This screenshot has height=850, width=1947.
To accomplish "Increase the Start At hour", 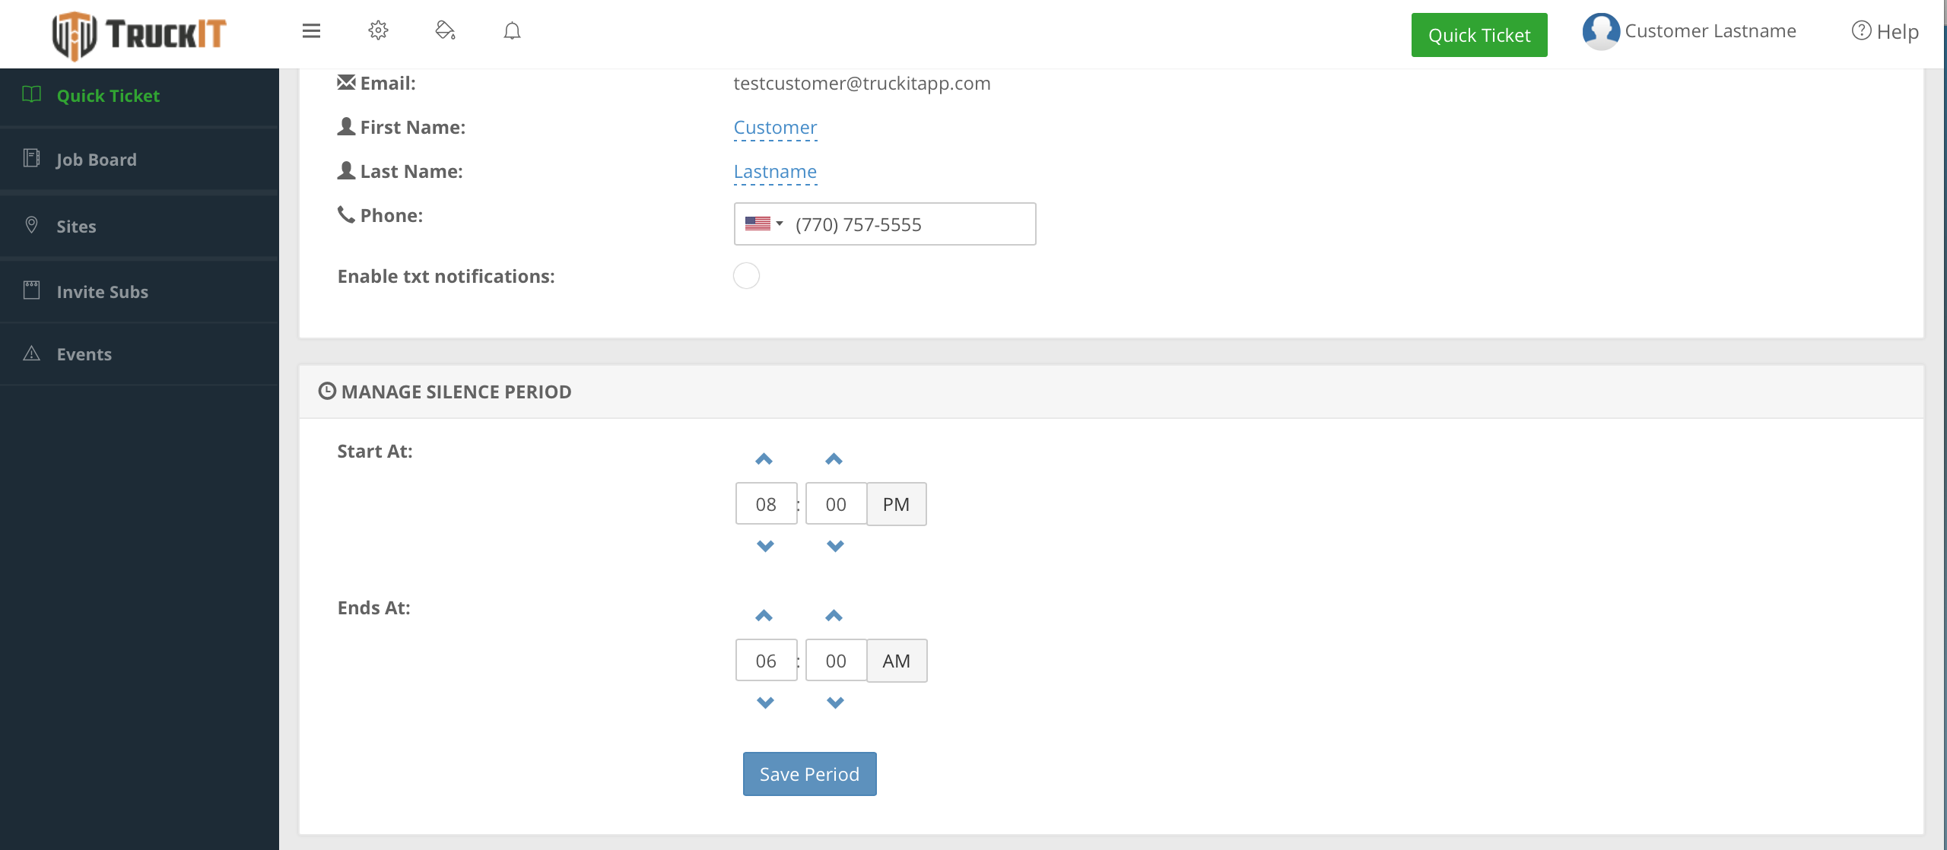I will pos(764,459).
